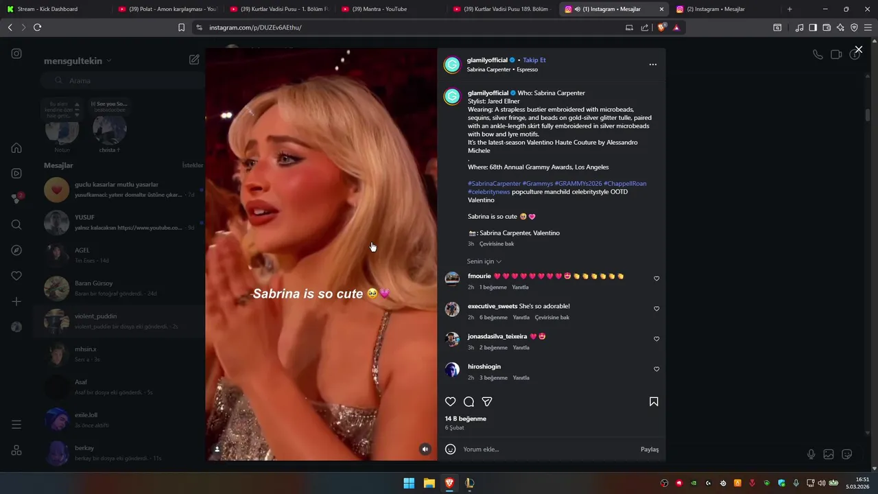Open Brave Wallet toolbar icon
The height and width of the screenshot is (494, 878).
coord(827,27)
